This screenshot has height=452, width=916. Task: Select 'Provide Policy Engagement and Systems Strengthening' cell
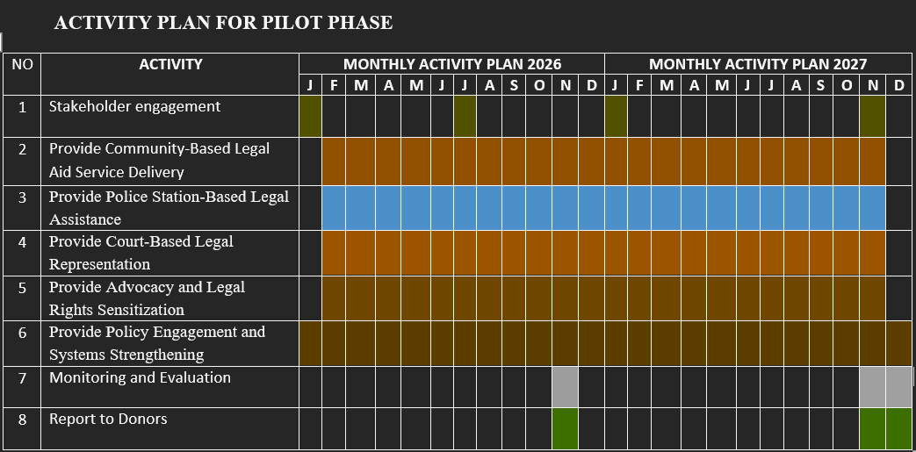pyautogui.click(x=156, y=343)
